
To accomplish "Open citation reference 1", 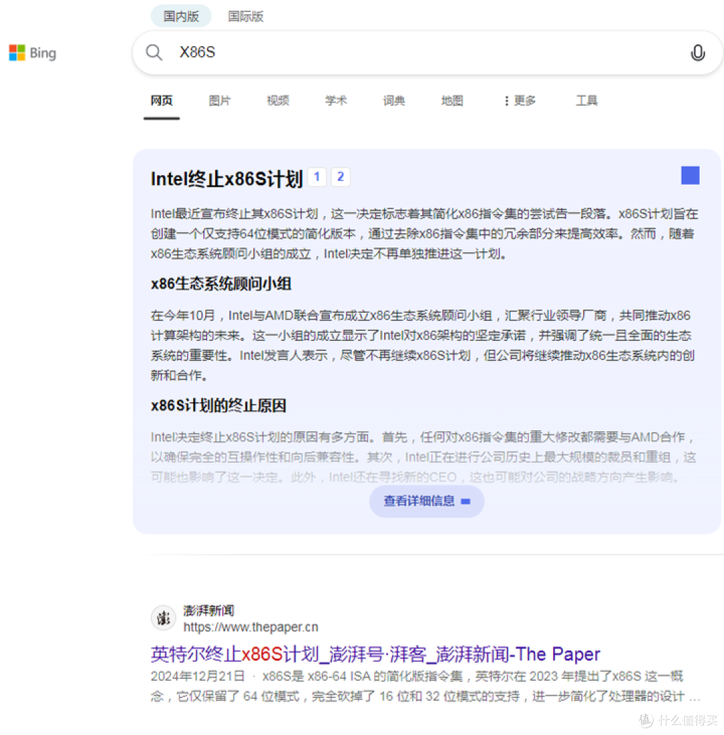I will 317,177.
